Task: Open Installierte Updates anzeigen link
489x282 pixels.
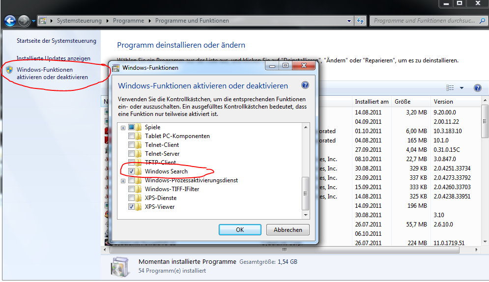Action: pyautogui.click(x=54, y=58)
